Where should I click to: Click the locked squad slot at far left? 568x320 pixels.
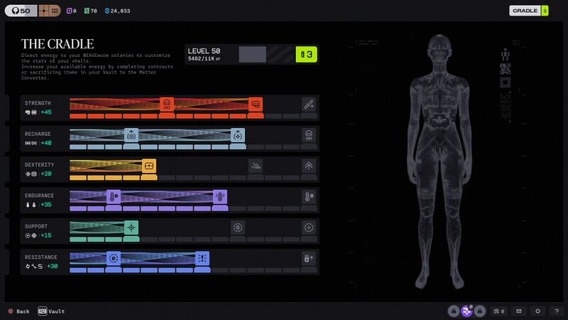pos(454,311)
